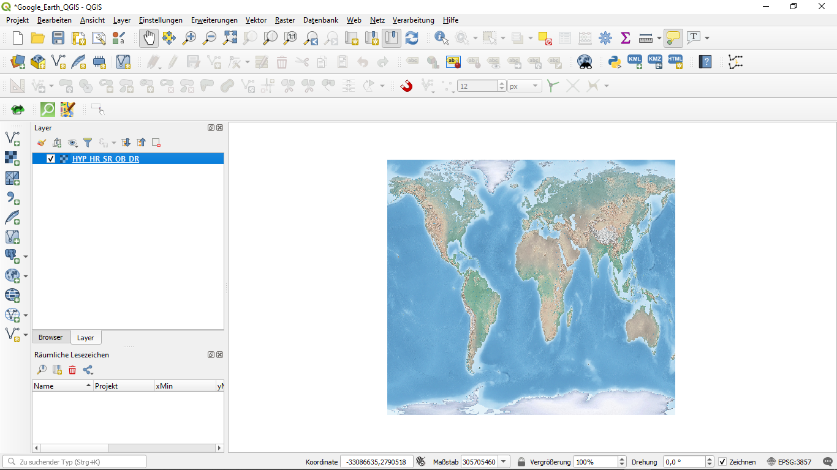Create a new blank project

click(x=18, y=38)
